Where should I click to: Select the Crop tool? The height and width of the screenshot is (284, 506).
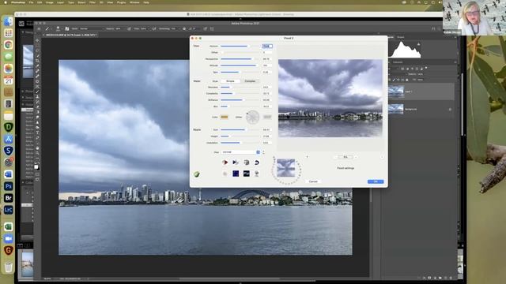click(37, 61)
